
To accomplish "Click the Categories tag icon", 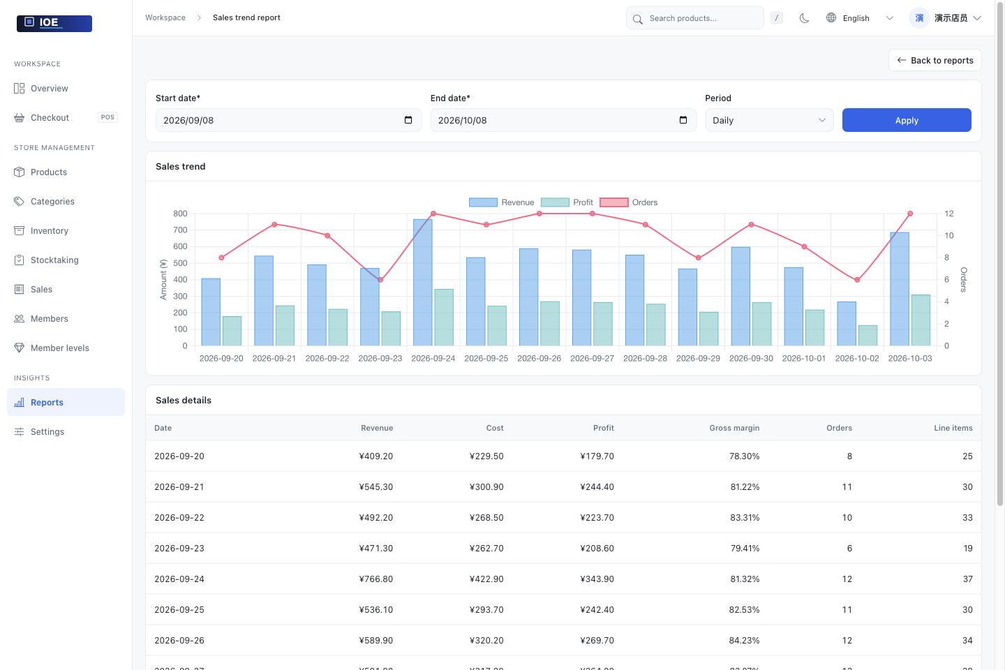I will (20, 202).
